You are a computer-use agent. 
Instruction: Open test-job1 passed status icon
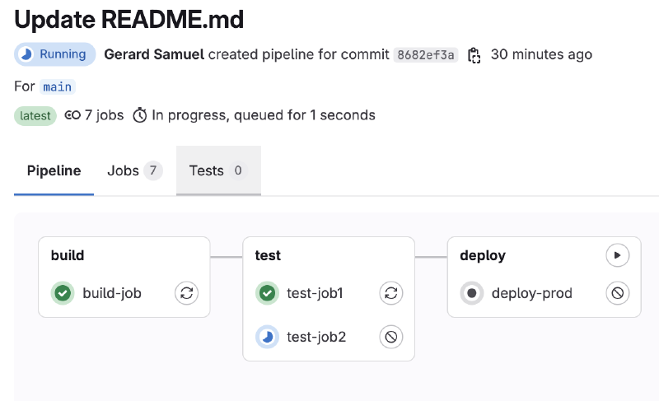267,293
